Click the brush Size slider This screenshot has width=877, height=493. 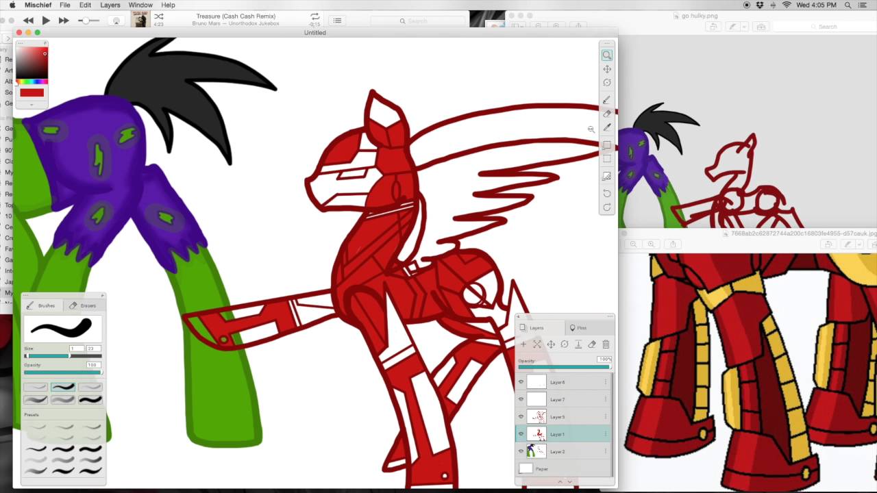62,356
